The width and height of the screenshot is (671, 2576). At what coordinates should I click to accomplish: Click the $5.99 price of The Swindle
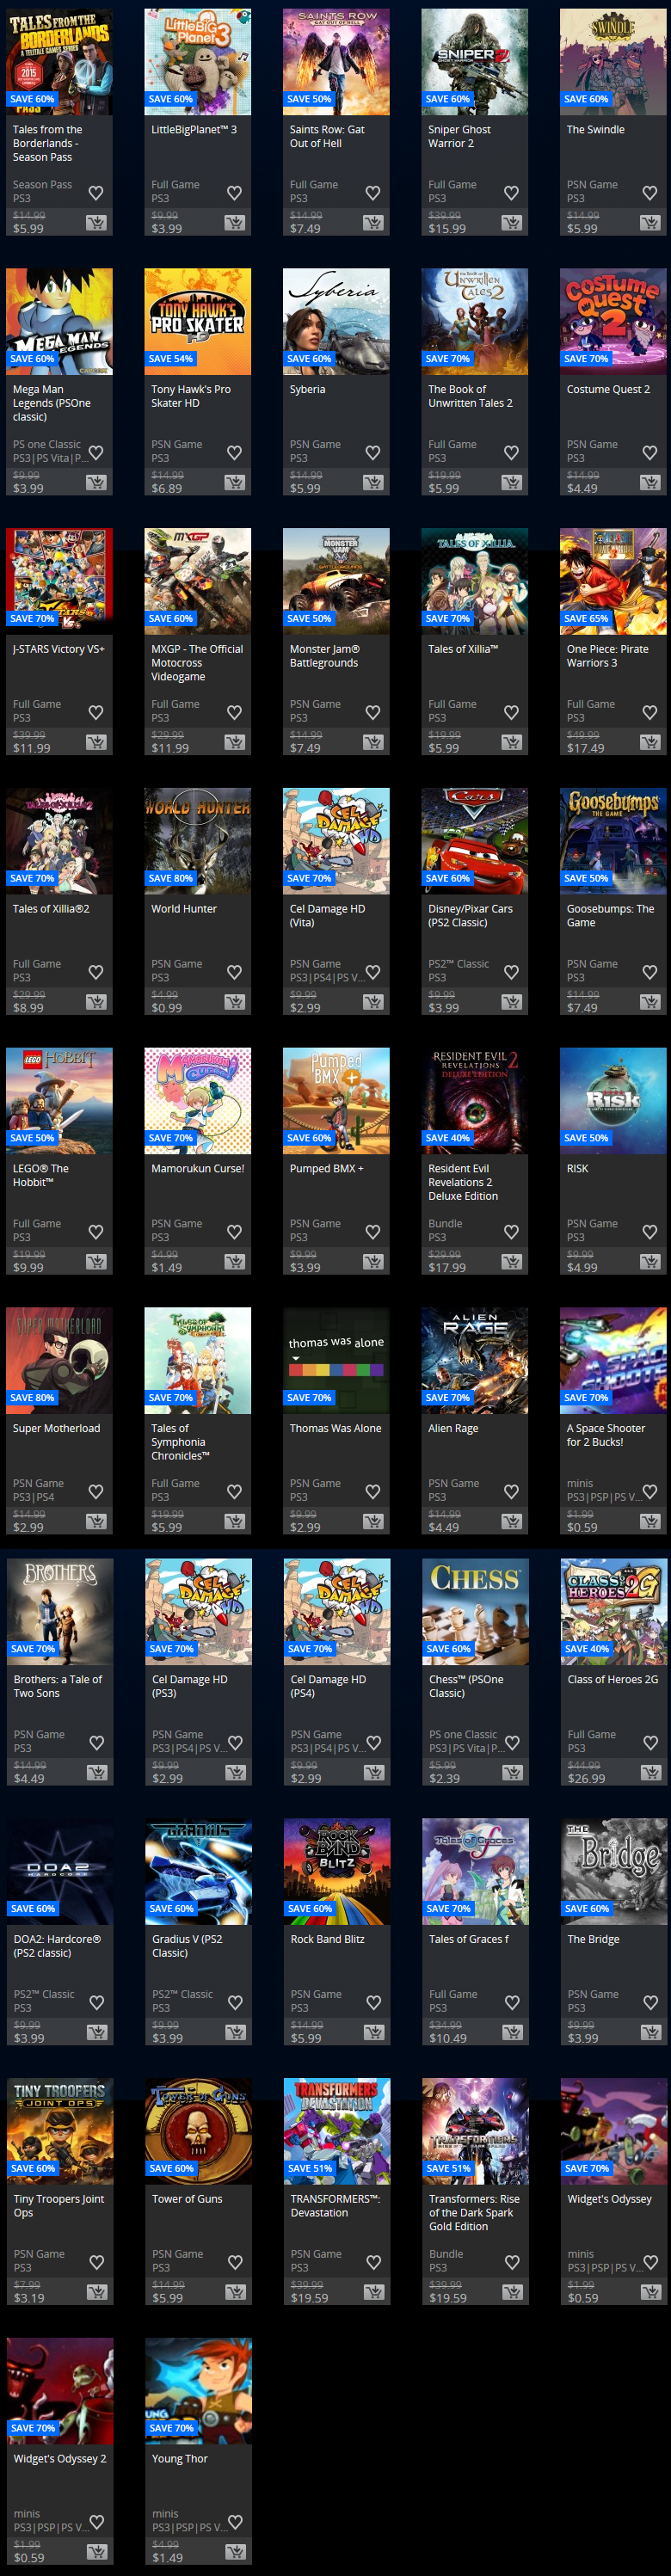pyautogui.click(x=582, y=229)
